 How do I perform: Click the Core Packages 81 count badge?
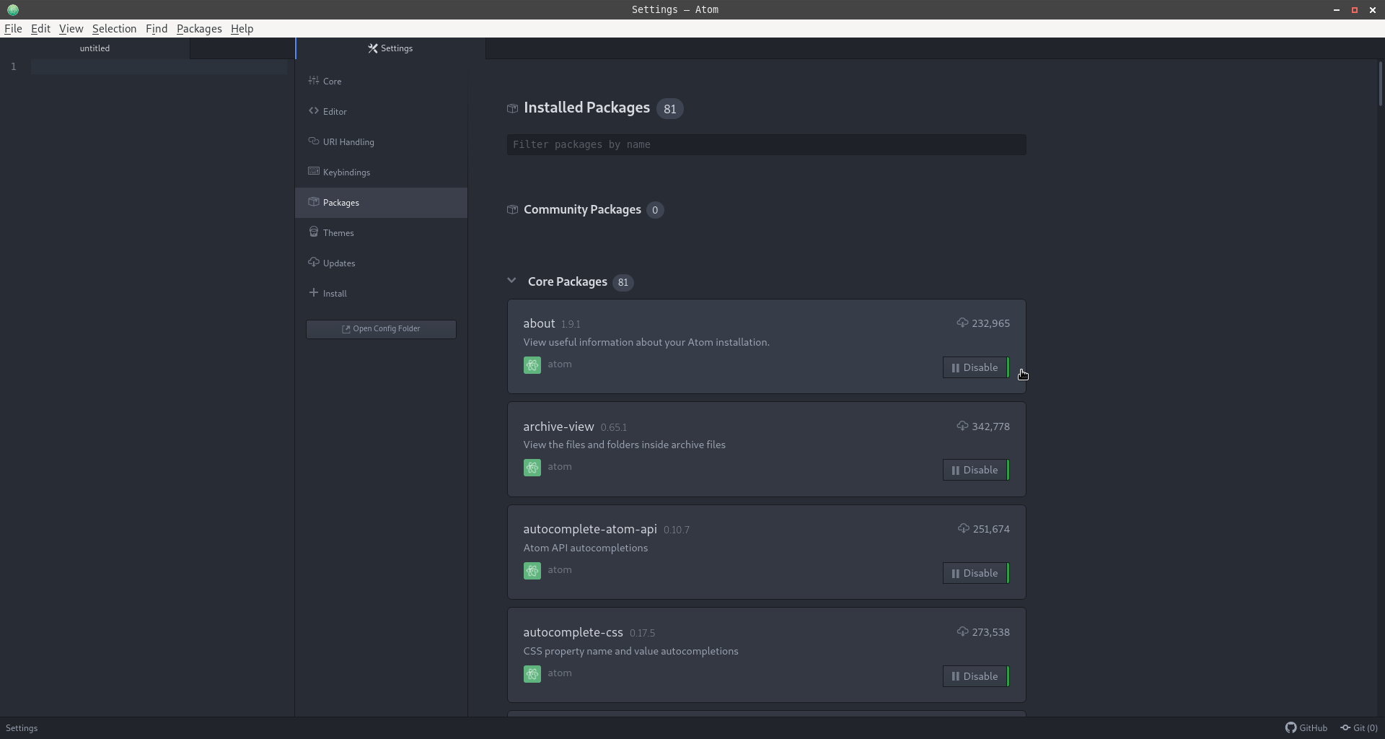tap(623, 282)
